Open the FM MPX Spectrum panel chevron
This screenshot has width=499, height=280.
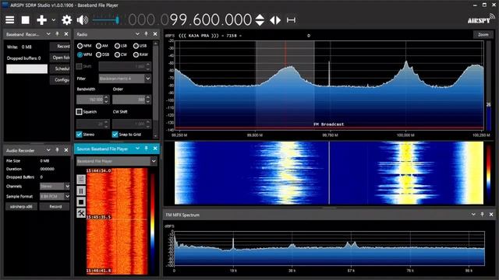(473, 215)
